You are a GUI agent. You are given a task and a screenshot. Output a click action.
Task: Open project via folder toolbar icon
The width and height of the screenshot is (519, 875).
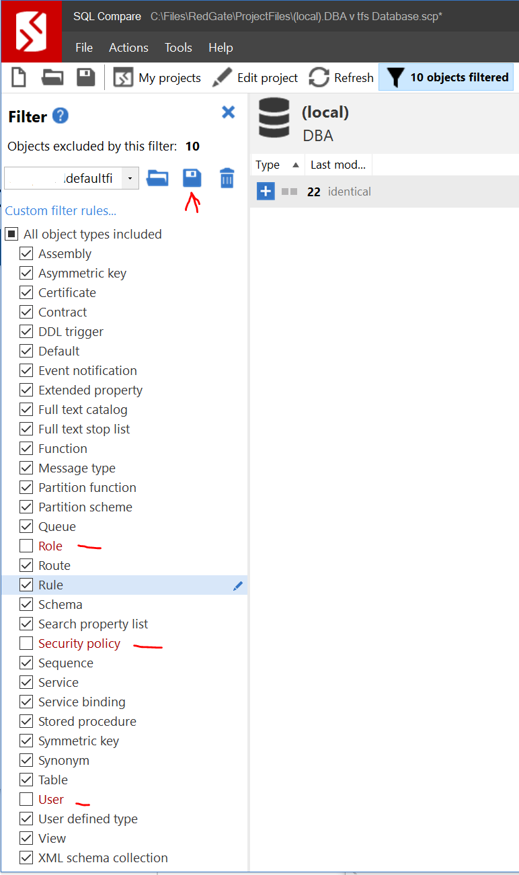pos(52,77)
